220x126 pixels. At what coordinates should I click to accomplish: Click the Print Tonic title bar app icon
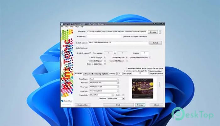point(62,24)
